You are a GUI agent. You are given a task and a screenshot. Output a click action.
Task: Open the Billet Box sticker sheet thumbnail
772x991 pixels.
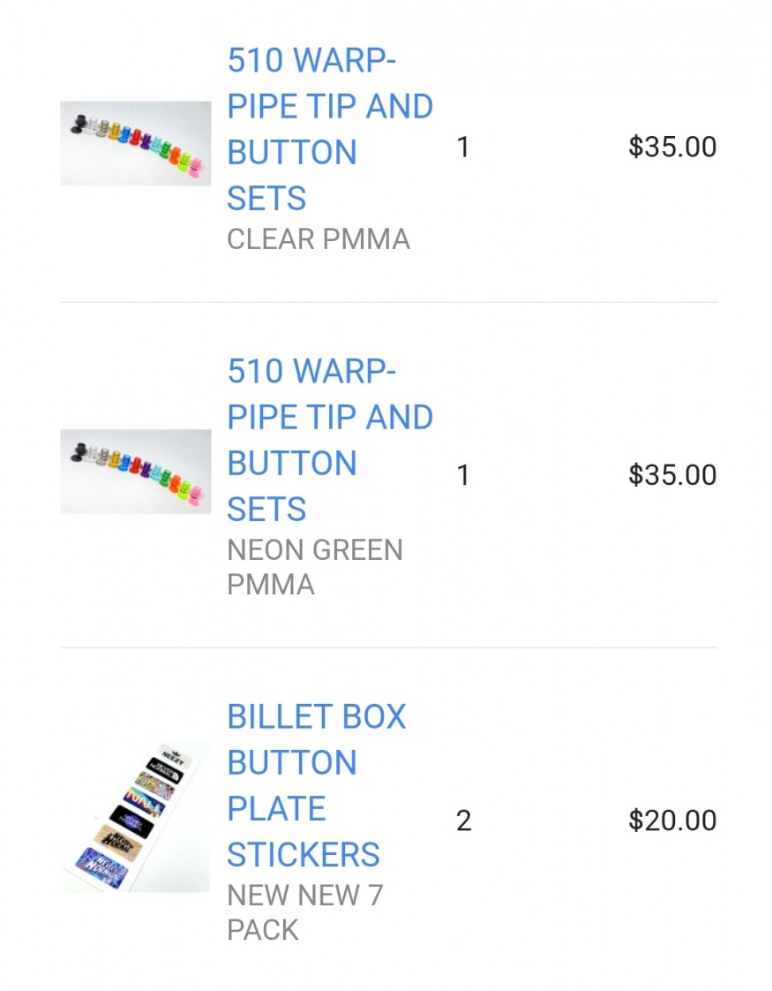pos(136,817)
